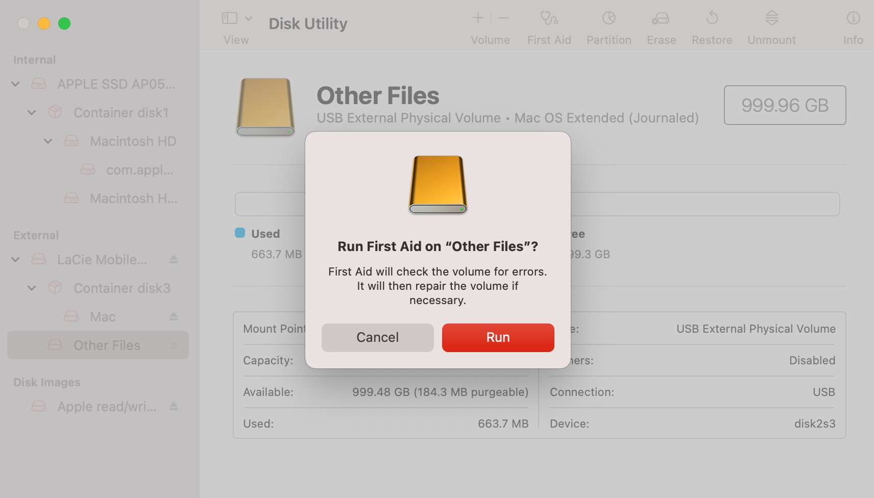Collapse the Container disk3 chevron

coord(32,288)
